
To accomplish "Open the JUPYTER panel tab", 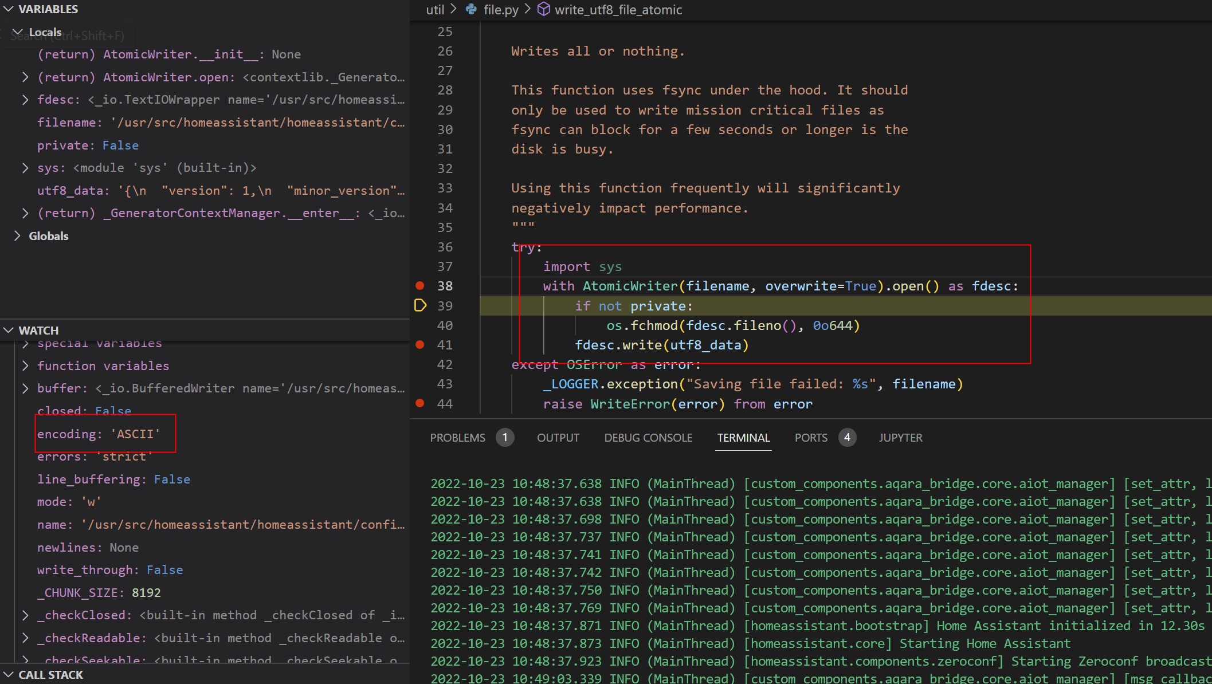I will click(x=900, y=438).
